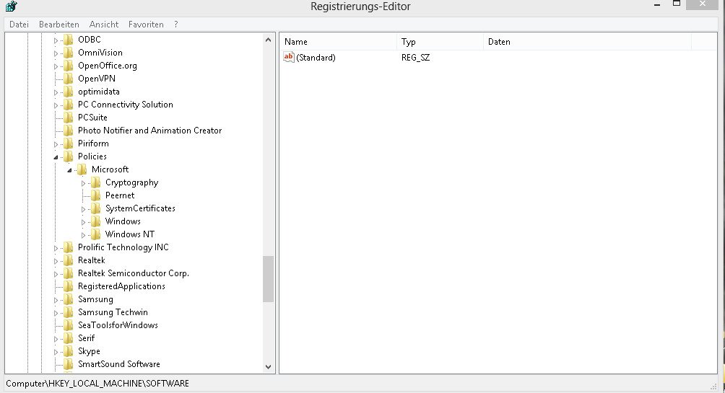
Task: Select the (Standard) value name
Action: (x=316, y=57)
